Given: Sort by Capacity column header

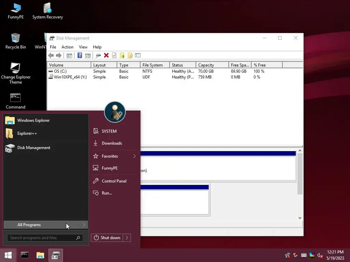Looking at the screenshot, I should [x=212, y=65].
